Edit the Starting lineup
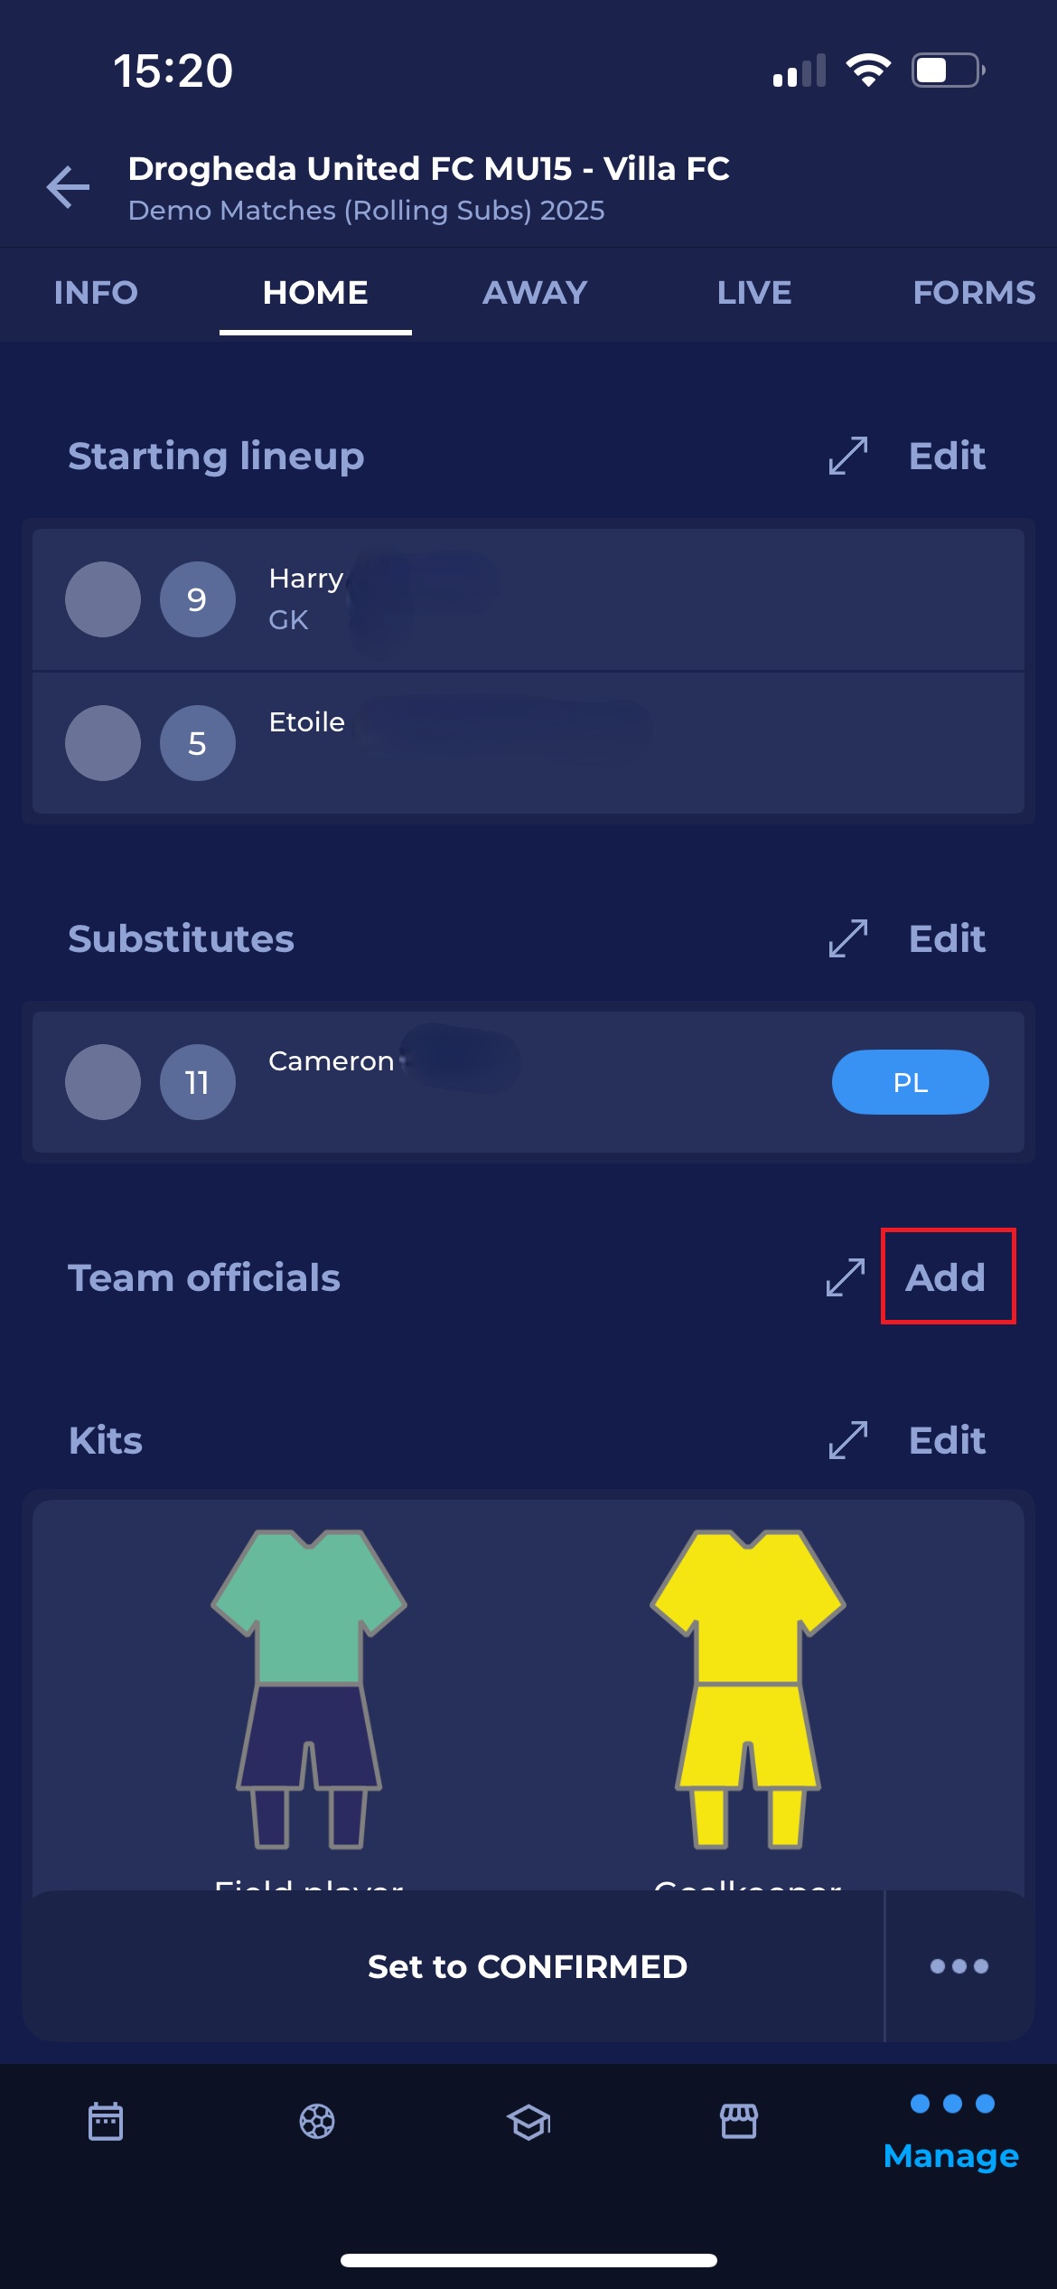This screenshot has width=1057, height=2289. tap(947, 456)
